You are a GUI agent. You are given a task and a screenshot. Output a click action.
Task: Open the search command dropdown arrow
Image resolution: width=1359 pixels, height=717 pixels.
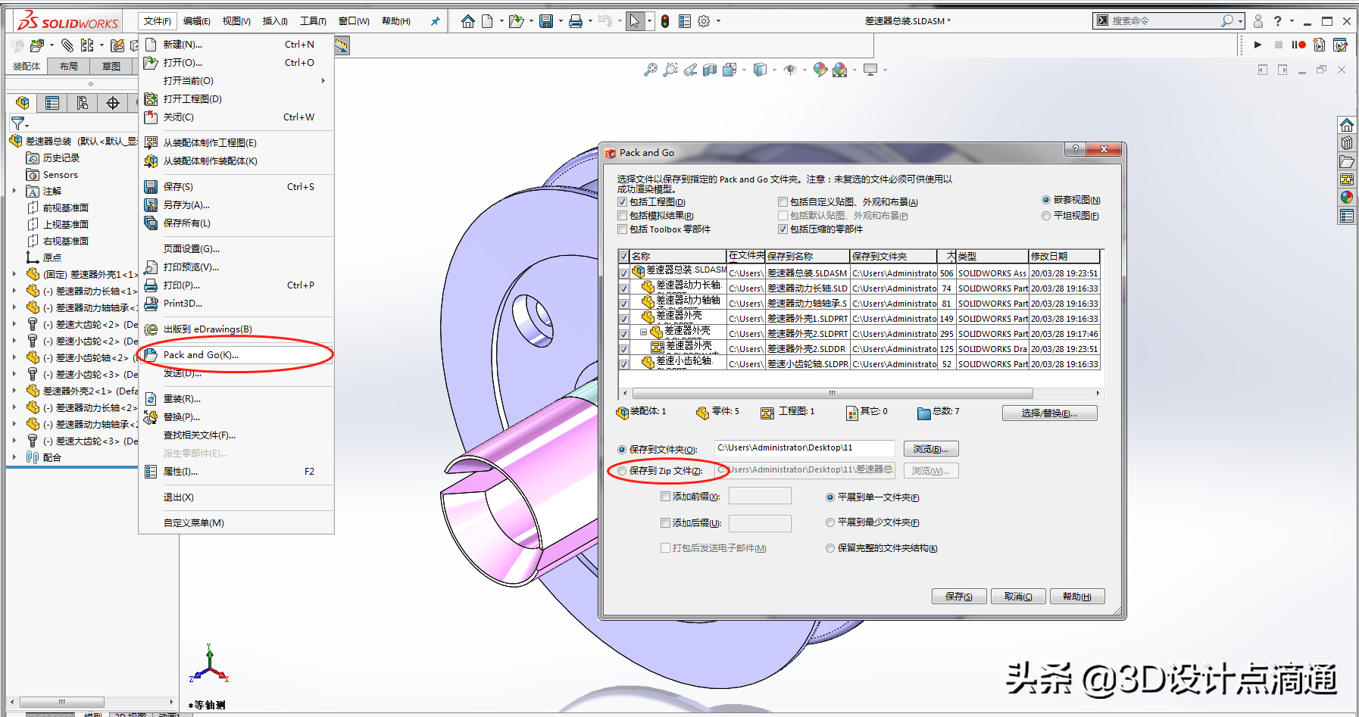(x=1240, y=21)
